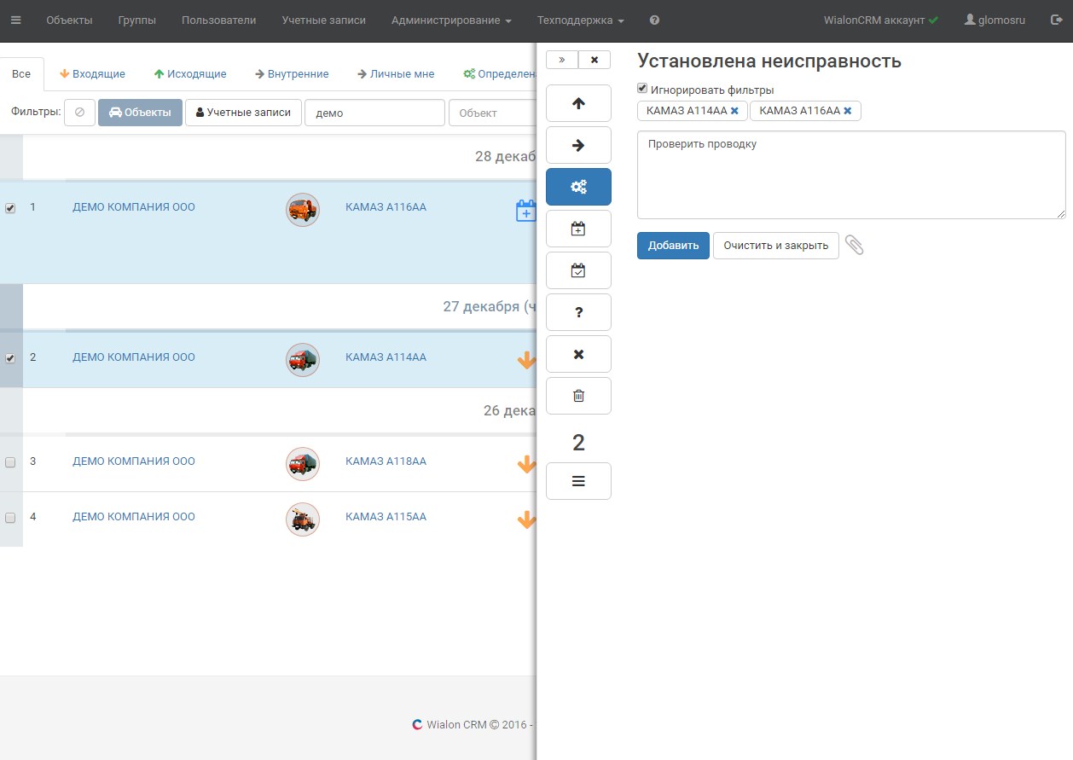Click the calendar-plus button in side panel
Viewport: 1073px width, 760px height.
click(578, 229)
